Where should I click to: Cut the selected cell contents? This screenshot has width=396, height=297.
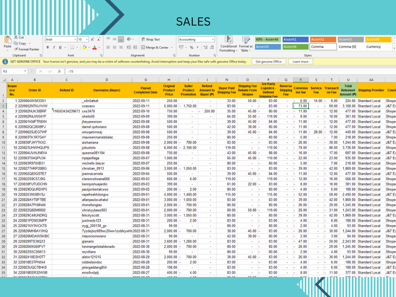click(19, 38)
